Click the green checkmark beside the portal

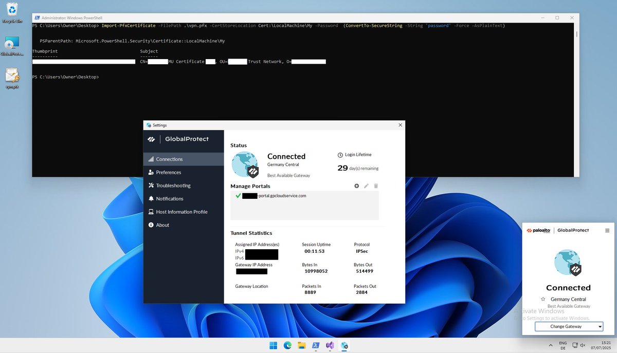238,196
